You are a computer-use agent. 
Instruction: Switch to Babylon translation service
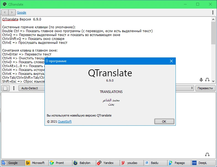84,163
